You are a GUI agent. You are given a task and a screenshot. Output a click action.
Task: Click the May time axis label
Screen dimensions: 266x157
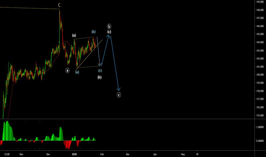tap(183, 154)
